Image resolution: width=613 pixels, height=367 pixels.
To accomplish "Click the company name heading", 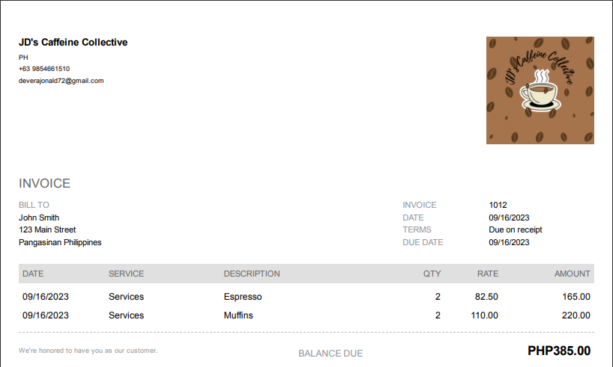I will pyautogui.click(x=73, y=43).
